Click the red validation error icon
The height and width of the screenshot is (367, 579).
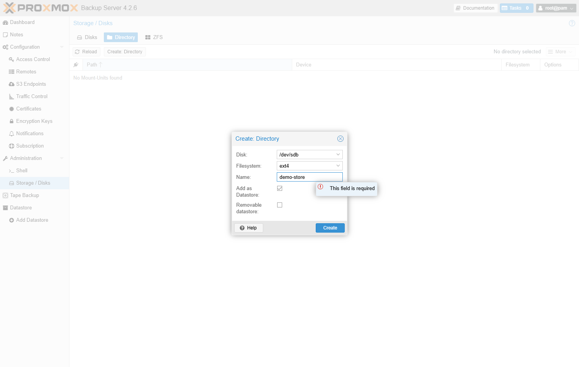pos(320,187)
